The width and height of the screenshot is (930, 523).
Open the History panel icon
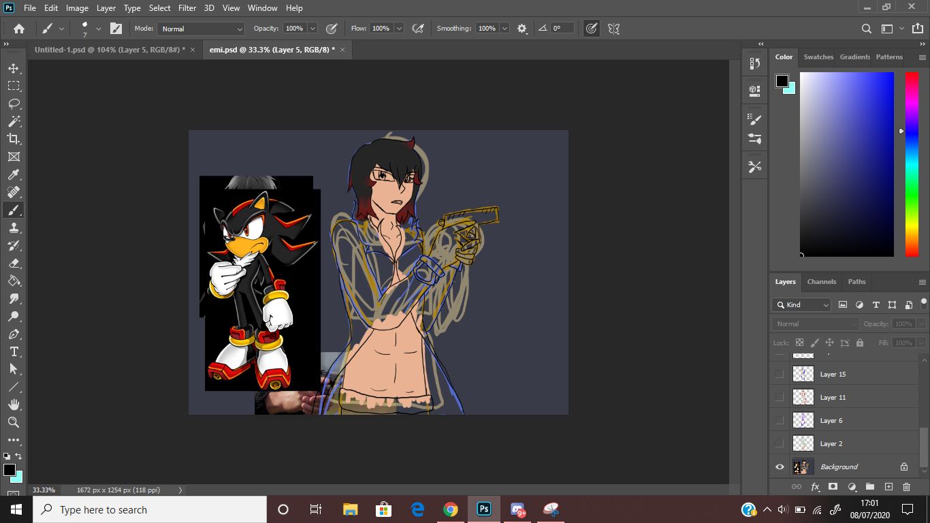click(x=754, y=63)
